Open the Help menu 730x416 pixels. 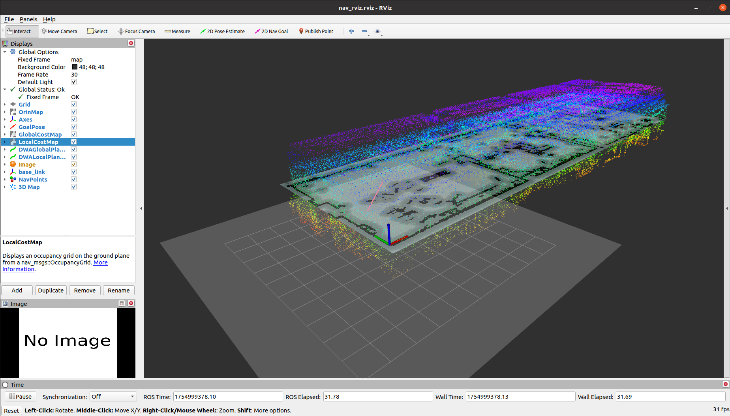pyautogui.click(x=49, y=19)
